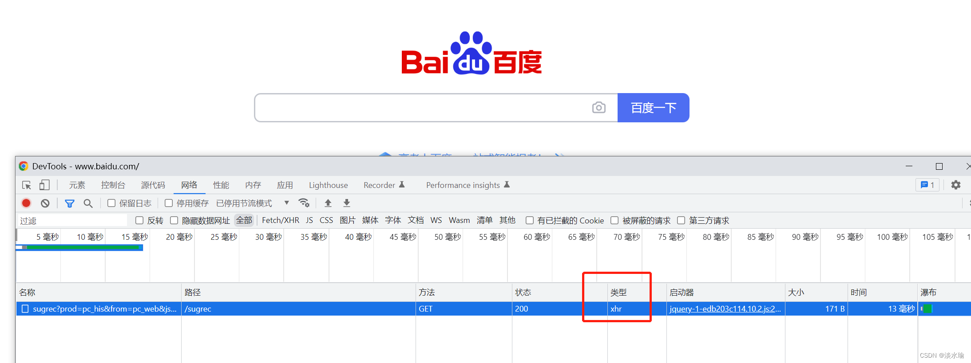Open the throttling dropdown (已停用节流模式)
Image resolution: width=971 pixels, height=363 pixels.
click(253, 203)
